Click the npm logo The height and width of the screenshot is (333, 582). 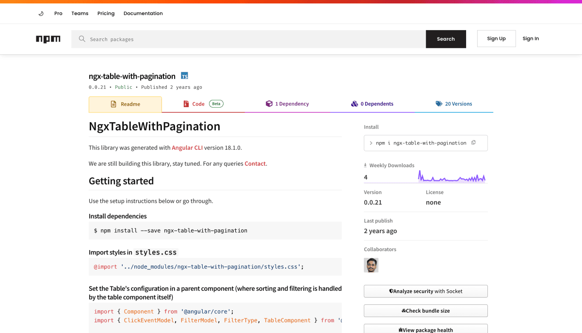(48, 39)
